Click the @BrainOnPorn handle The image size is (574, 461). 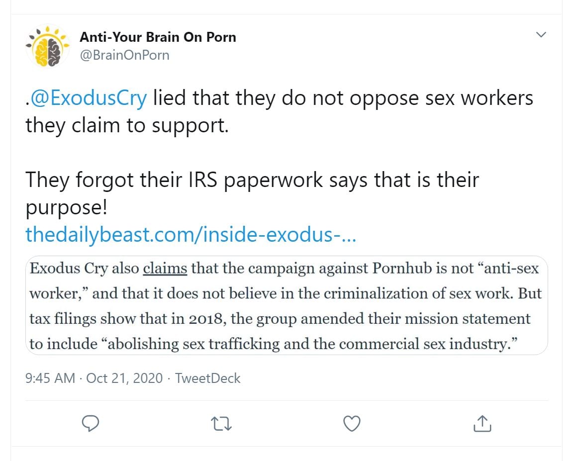pos(124,55)
